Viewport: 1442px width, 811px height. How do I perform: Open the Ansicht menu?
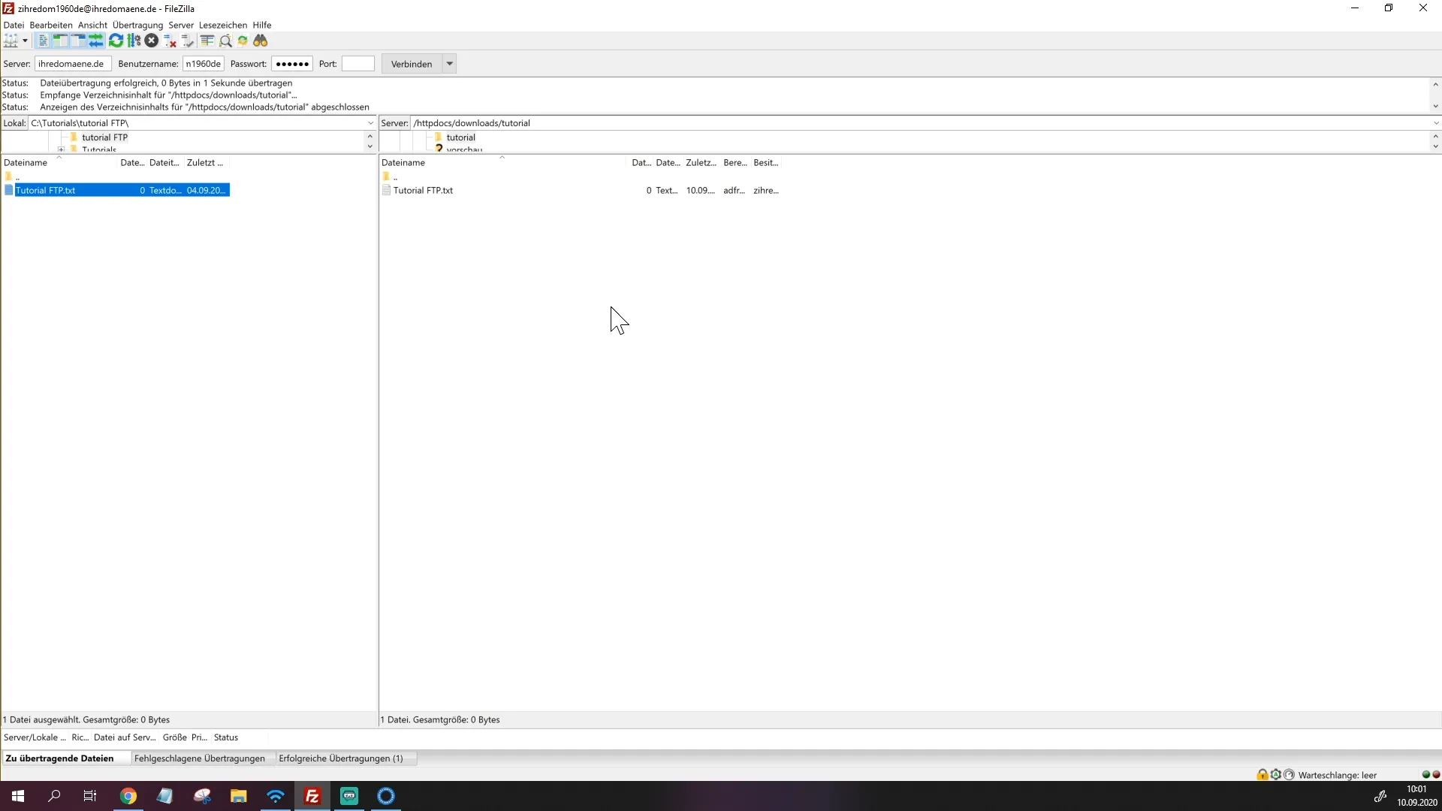click(x=92, y=25)
